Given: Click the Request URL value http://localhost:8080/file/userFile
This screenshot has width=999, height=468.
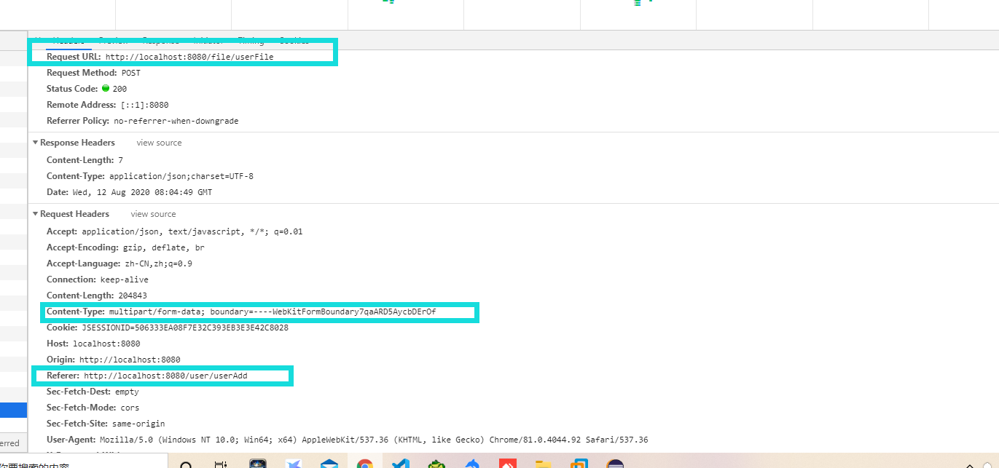Looking at the screenshot, I should tap(189, 57).
